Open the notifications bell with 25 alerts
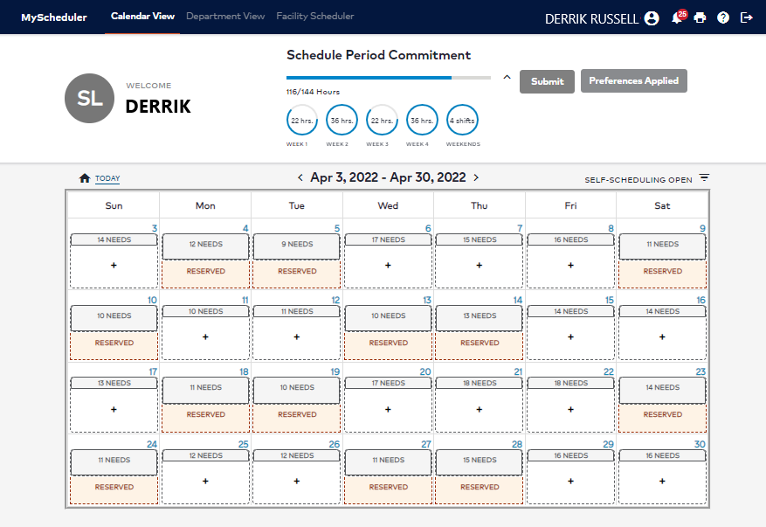Viewport: 766px width, 527px height. pos(679,17)
